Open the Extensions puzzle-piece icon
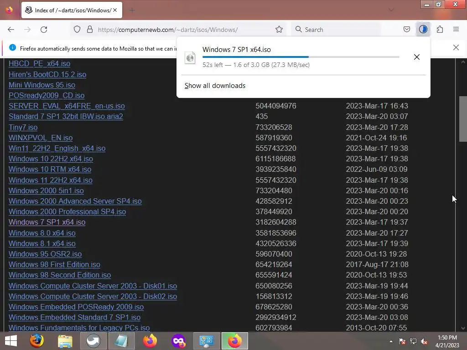467x350 pixels. (440, 30)
